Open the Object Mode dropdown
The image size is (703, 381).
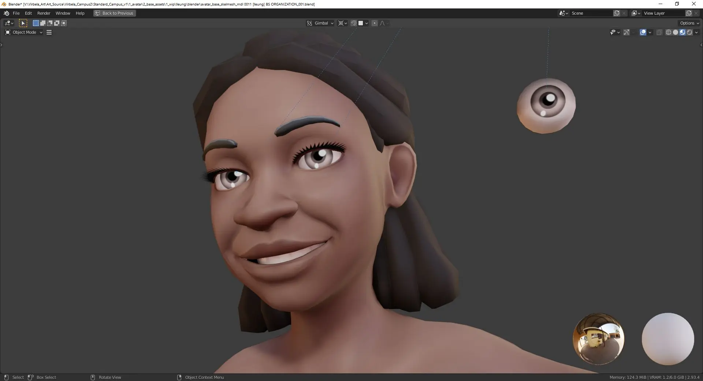pos(24,32)
